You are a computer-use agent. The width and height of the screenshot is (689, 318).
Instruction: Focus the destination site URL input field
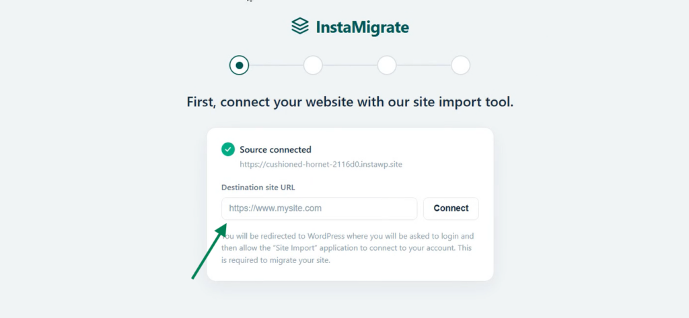(x=320, y=208)
